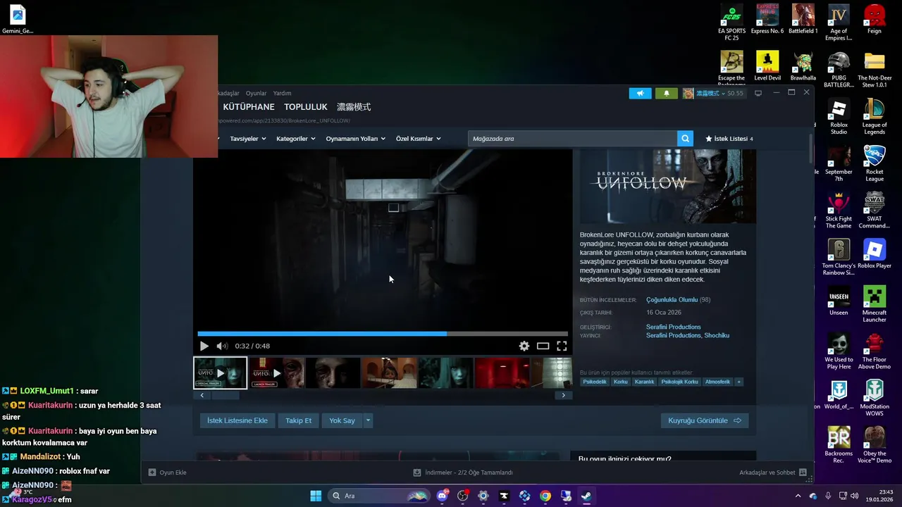Image resolution: width=902 pixels, height=507 pixels.
Task: Click the video progress bar
Action: 383,334
